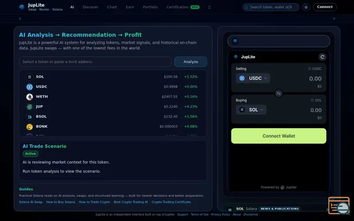354x221 pixels.
Task: Click the empty bar above swap widget
Action: [279, 41]
